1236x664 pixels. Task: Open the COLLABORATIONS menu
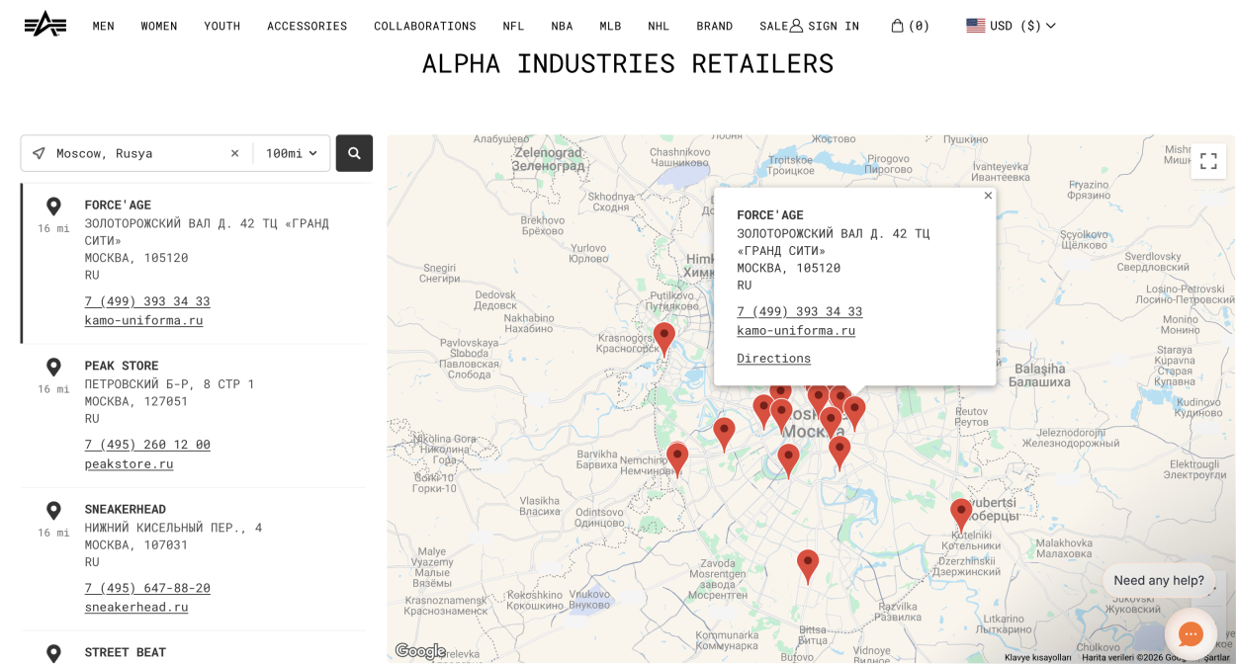pos(425,26)
